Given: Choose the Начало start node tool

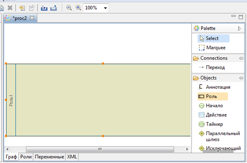Looking at the screenshot, I should pyautogui.click(x=211, y=105).
